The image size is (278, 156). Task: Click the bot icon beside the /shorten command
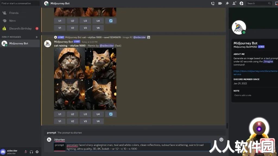pos(49,139)
